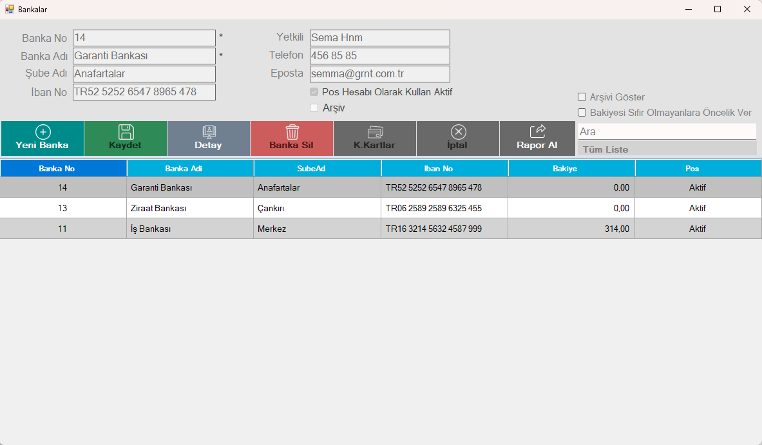
Task: Hit the İptal cancel X icon
Action: click(458, 132)
